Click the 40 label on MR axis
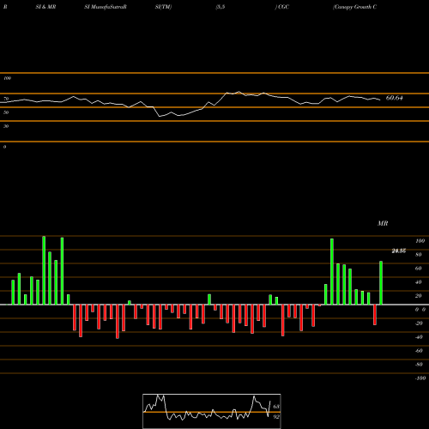Viewport: 429px width, 429px height. coord(419,282)
